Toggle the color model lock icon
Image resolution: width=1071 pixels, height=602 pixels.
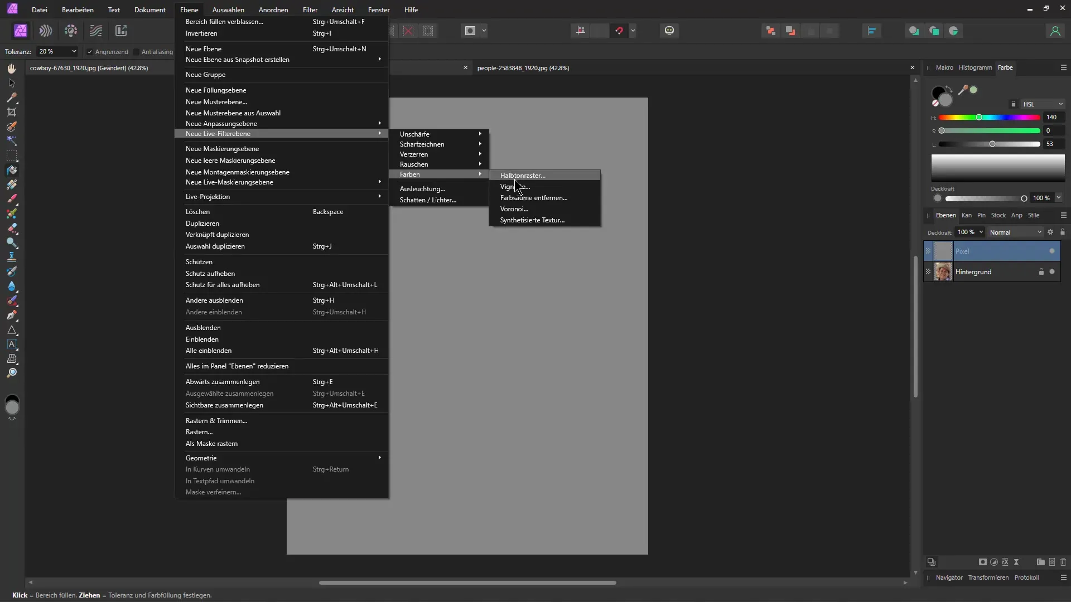1014,104
